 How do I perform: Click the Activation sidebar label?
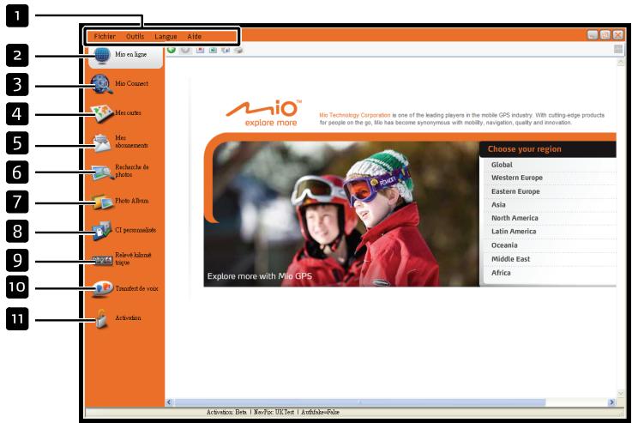[x=128, y=317]
